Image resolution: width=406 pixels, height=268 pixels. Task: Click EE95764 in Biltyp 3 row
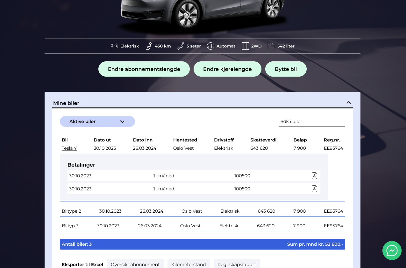(333, 226)
